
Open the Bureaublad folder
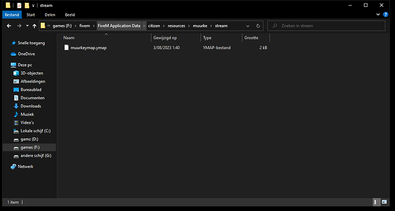[31, 90]
